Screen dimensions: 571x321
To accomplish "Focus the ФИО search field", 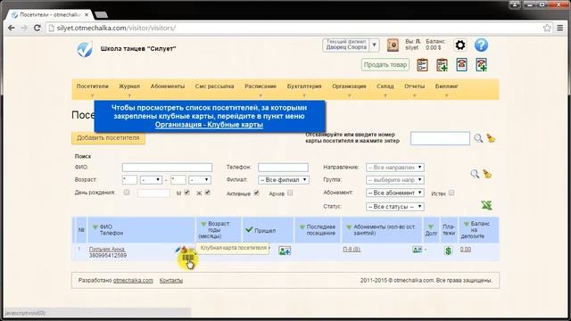I will tap(167, 168).
